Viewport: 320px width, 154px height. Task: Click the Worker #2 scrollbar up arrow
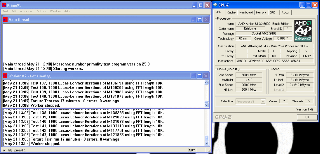[206, 82]
